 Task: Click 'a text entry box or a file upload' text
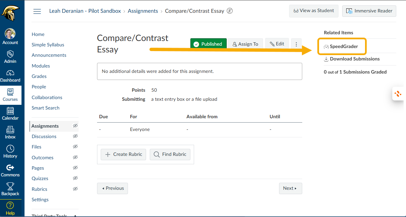tap(184, 99)
